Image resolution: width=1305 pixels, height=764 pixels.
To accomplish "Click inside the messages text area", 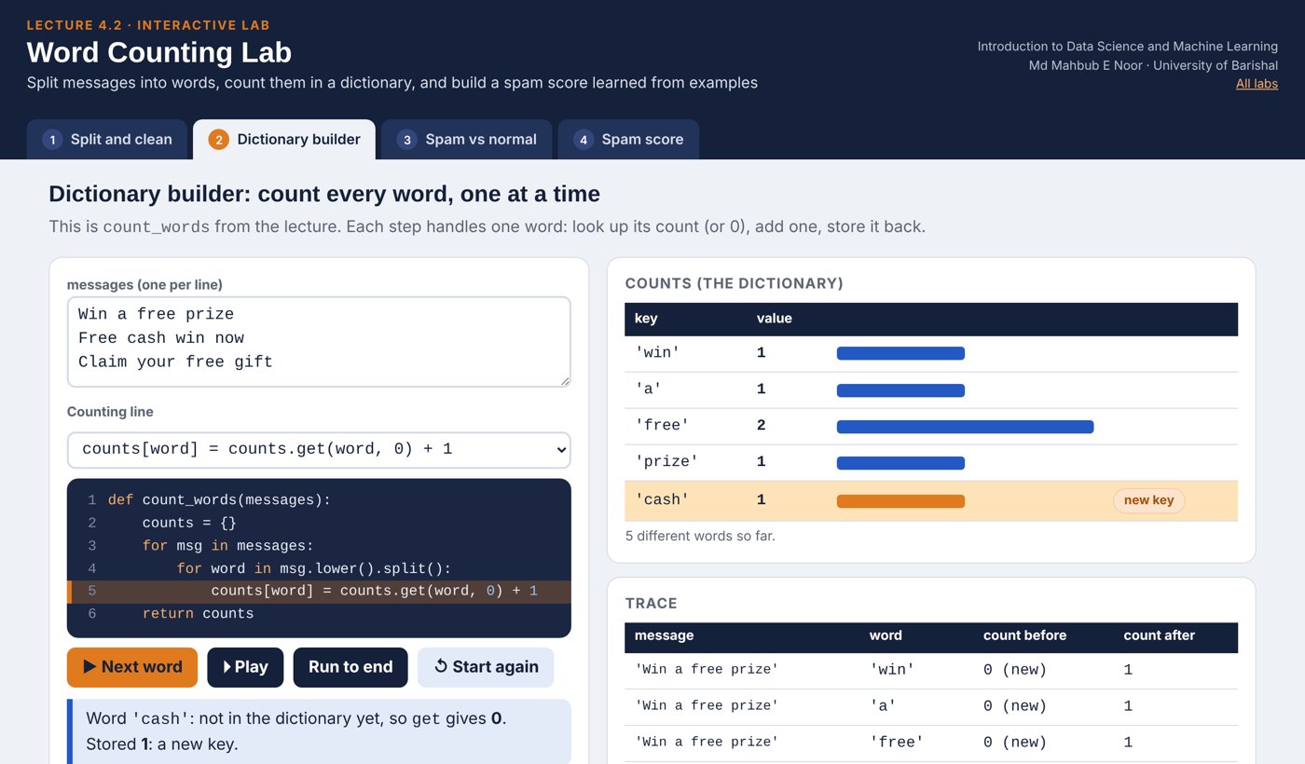I will pyautogui.click(x=319, y=341).
